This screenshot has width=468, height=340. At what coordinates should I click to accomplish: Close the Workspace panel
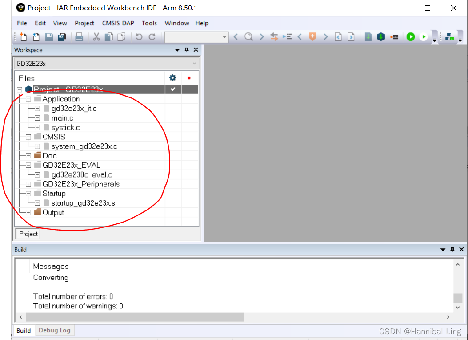pos(196,49)
